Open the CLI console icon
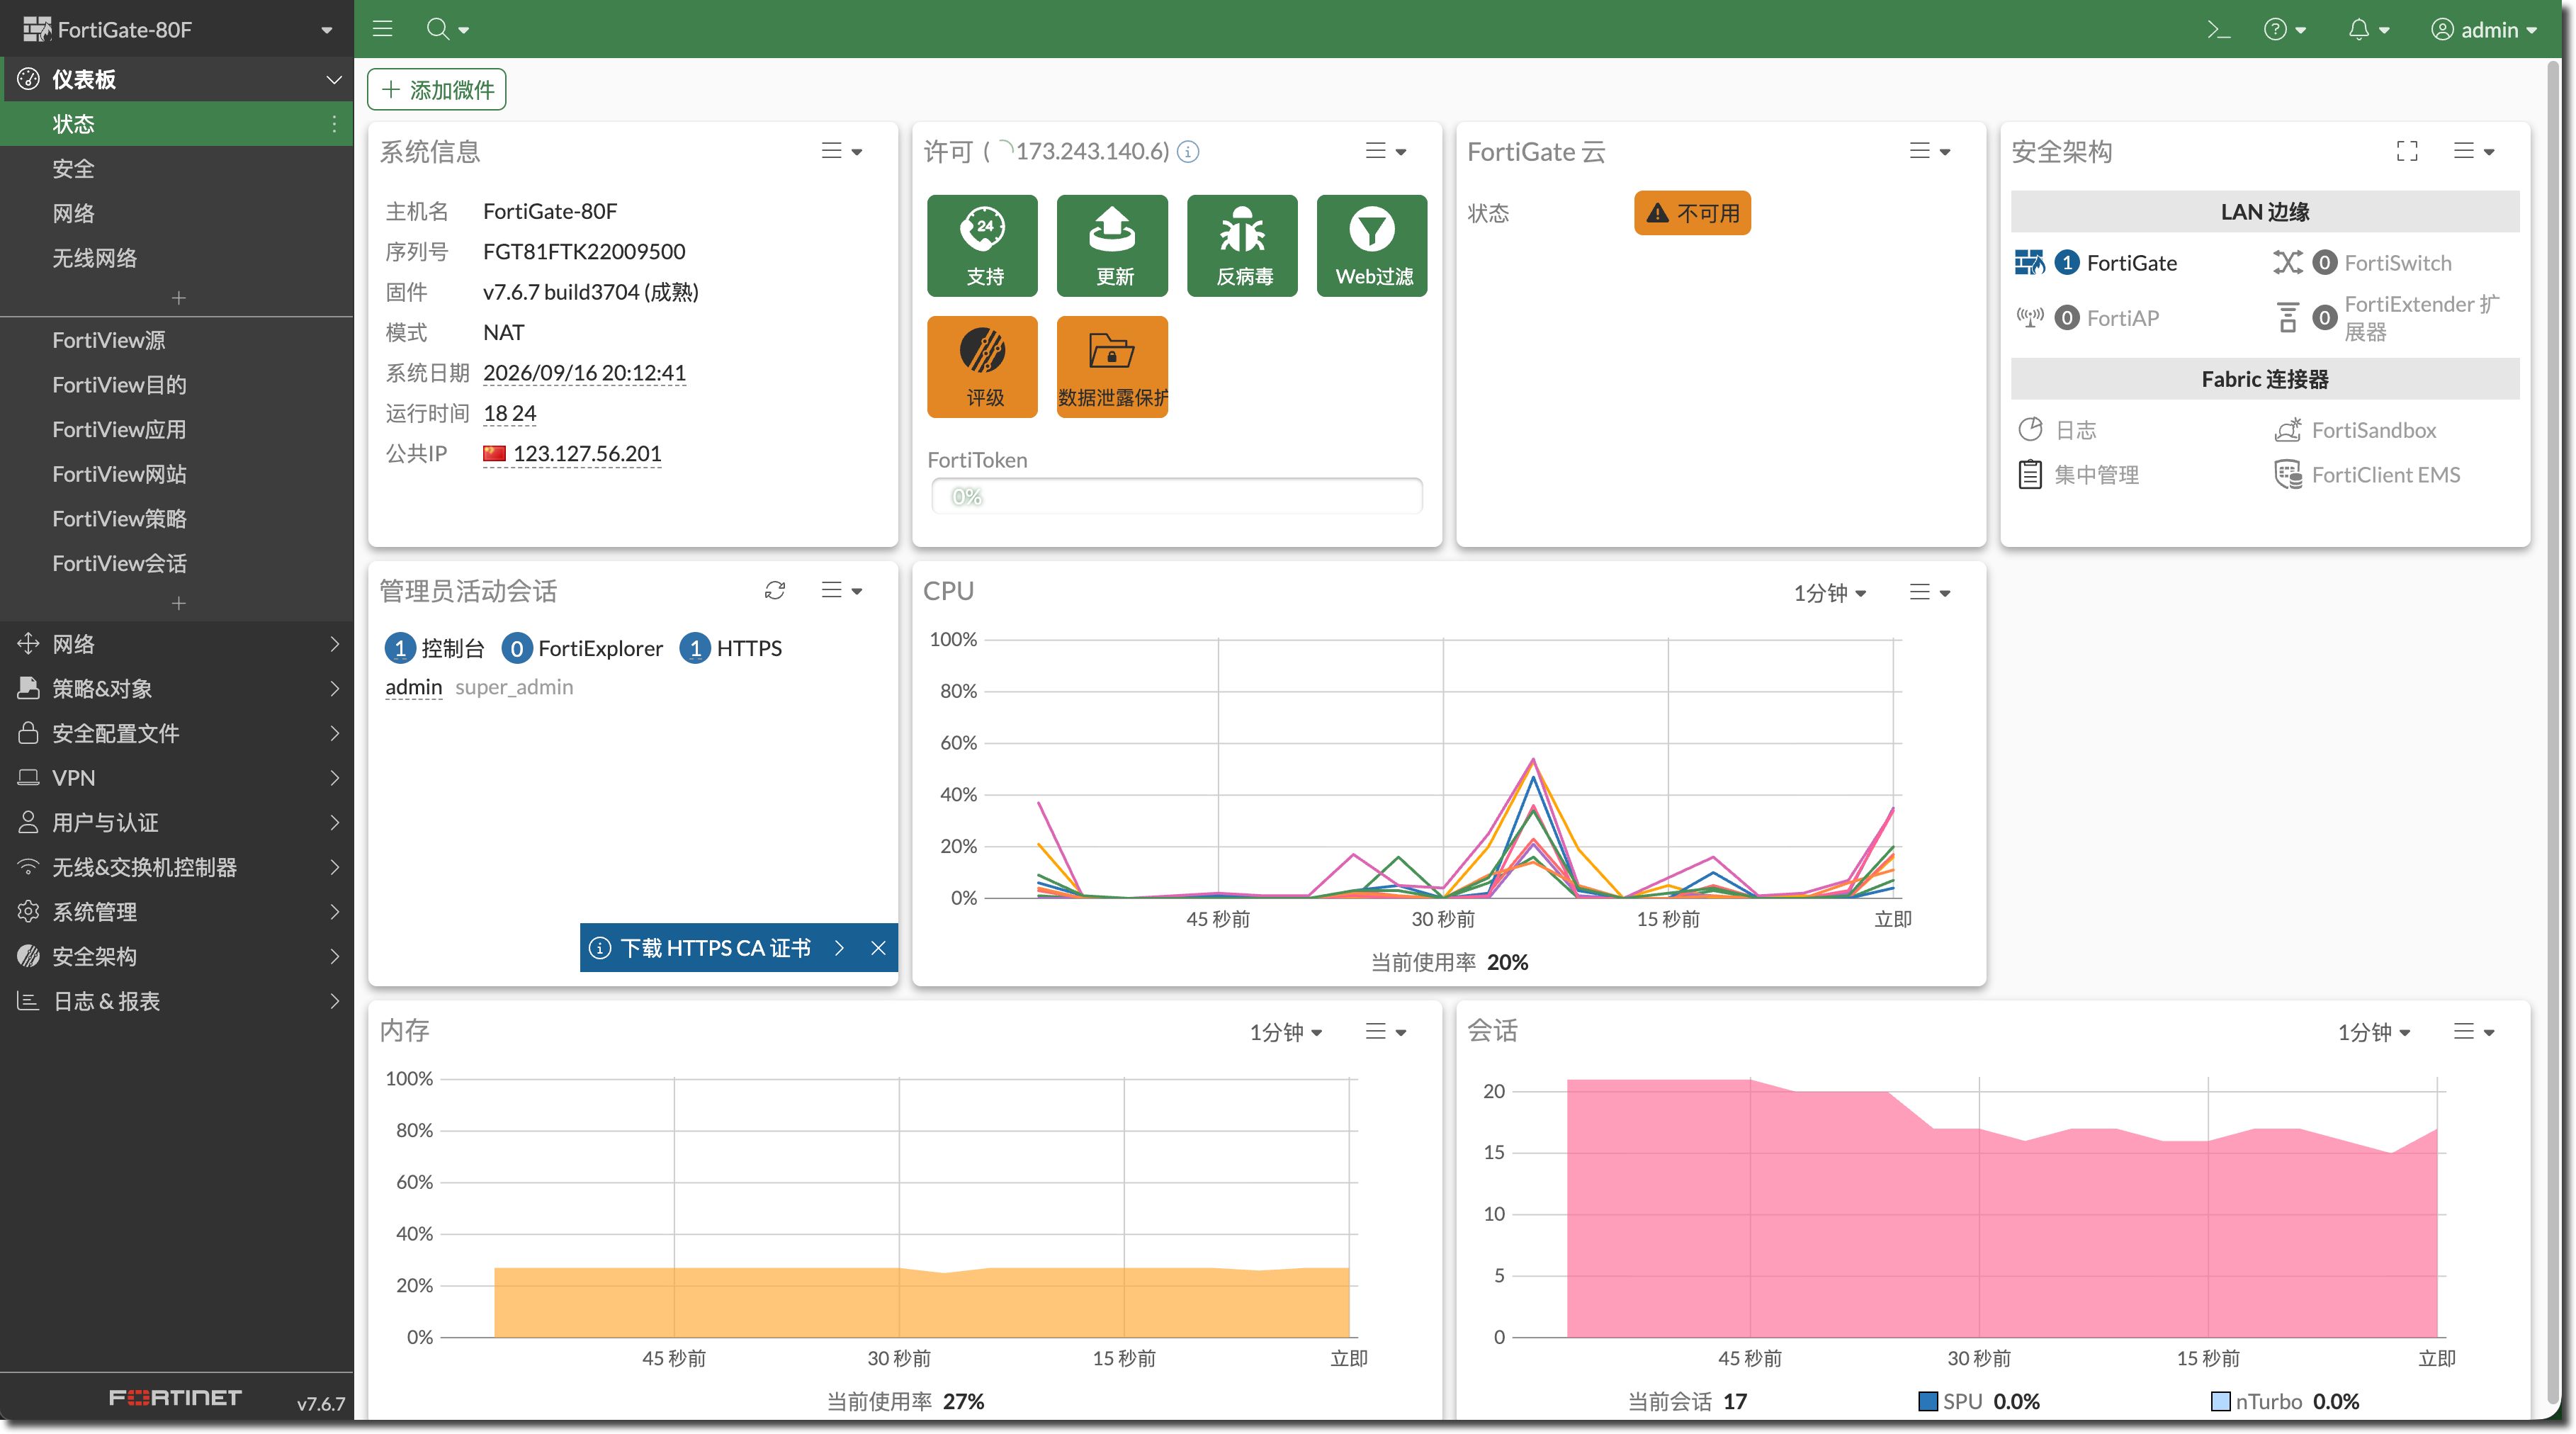The height and width of the screenshot is (1434, 2576). tap(2218, 29)
